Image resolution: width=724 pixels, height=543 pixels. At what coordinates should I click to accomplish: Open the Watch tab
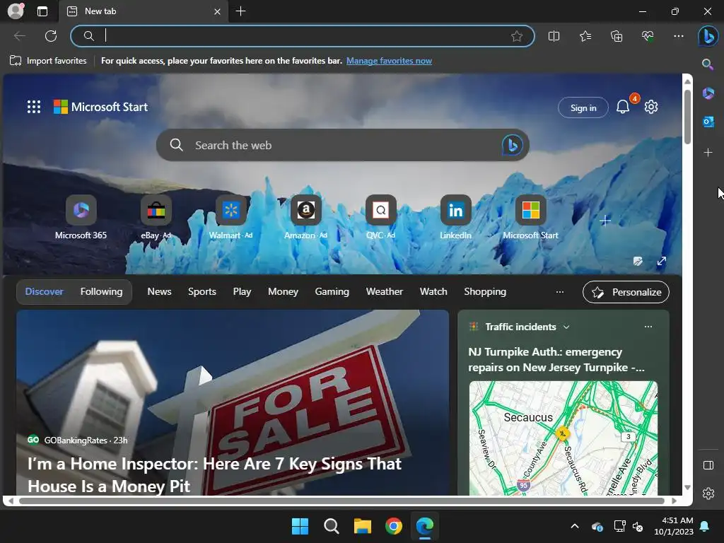(x=433, y=292)
